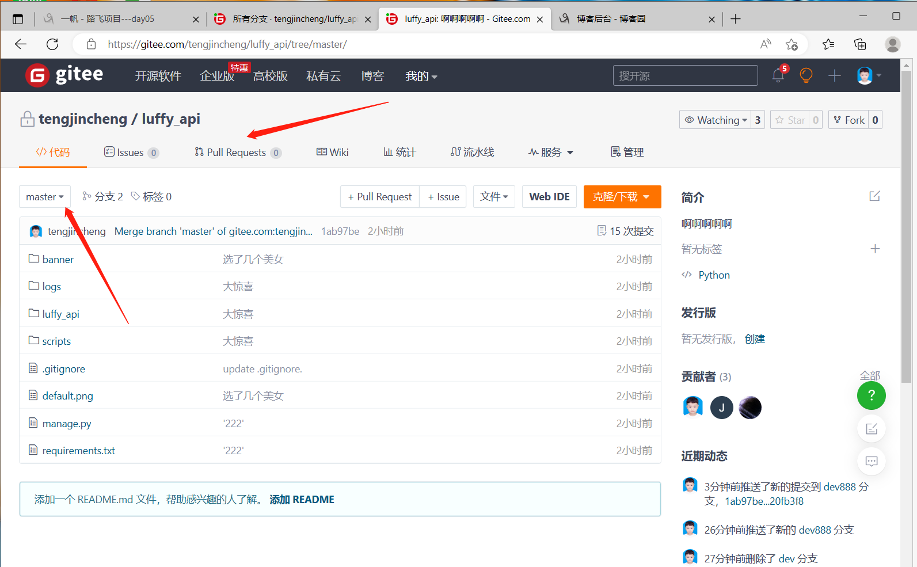Viewport: 917px width, 567px height.
Task: Add this page to favorites icon
Action: [792, 44]
